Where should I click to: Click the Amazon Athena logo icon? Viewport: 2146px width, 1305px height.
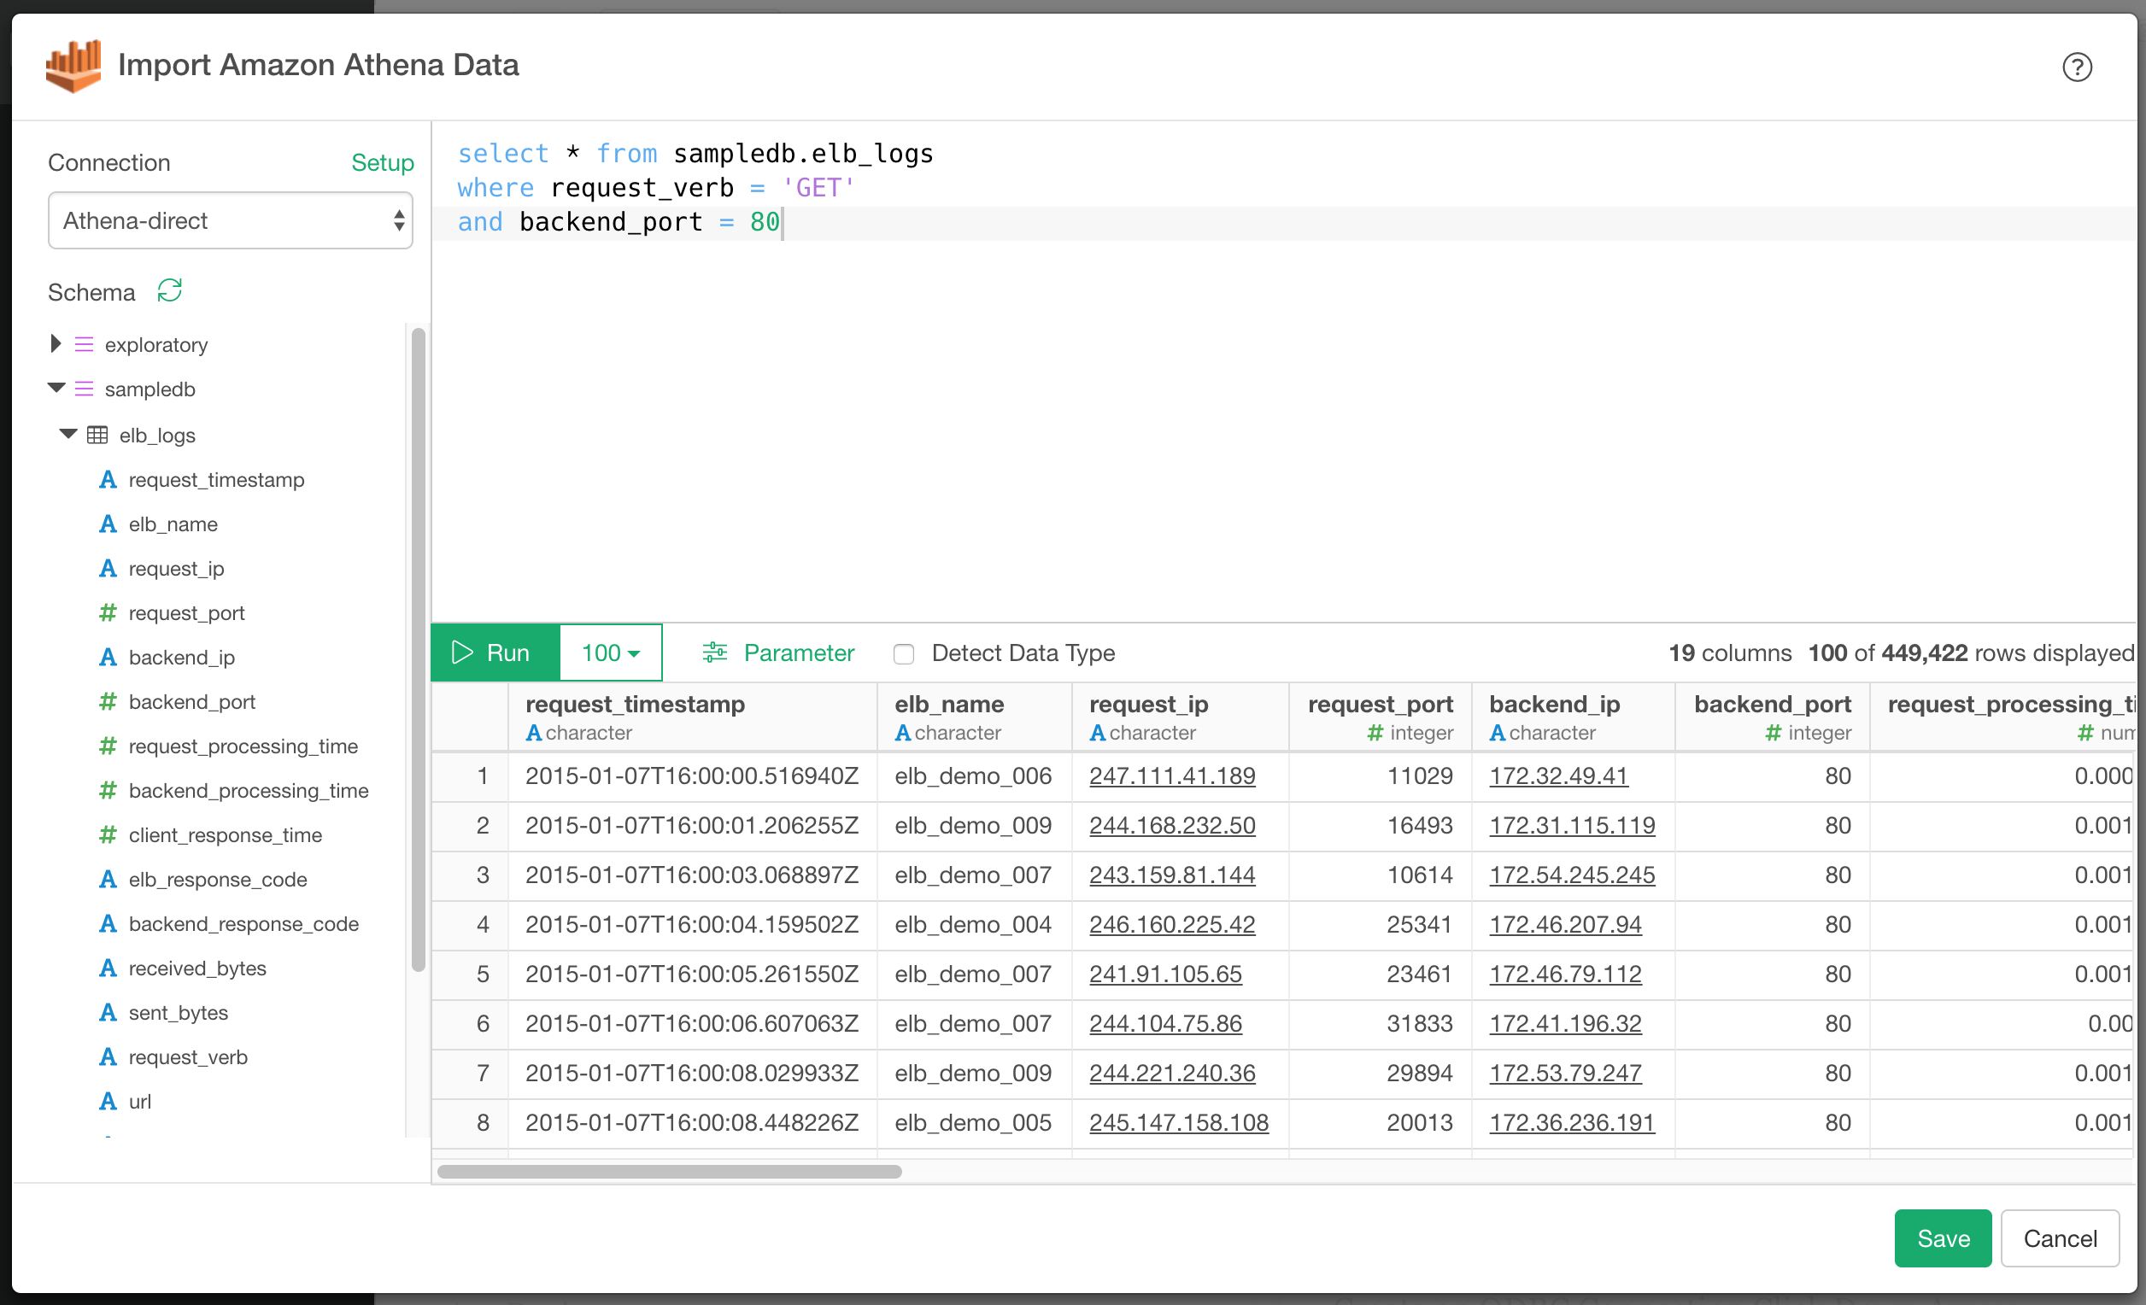pos(73,65)
